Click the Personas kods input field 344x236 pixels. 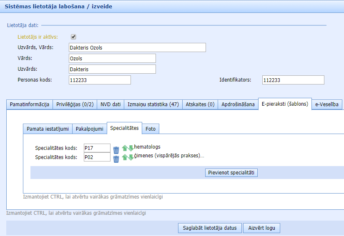100,80
